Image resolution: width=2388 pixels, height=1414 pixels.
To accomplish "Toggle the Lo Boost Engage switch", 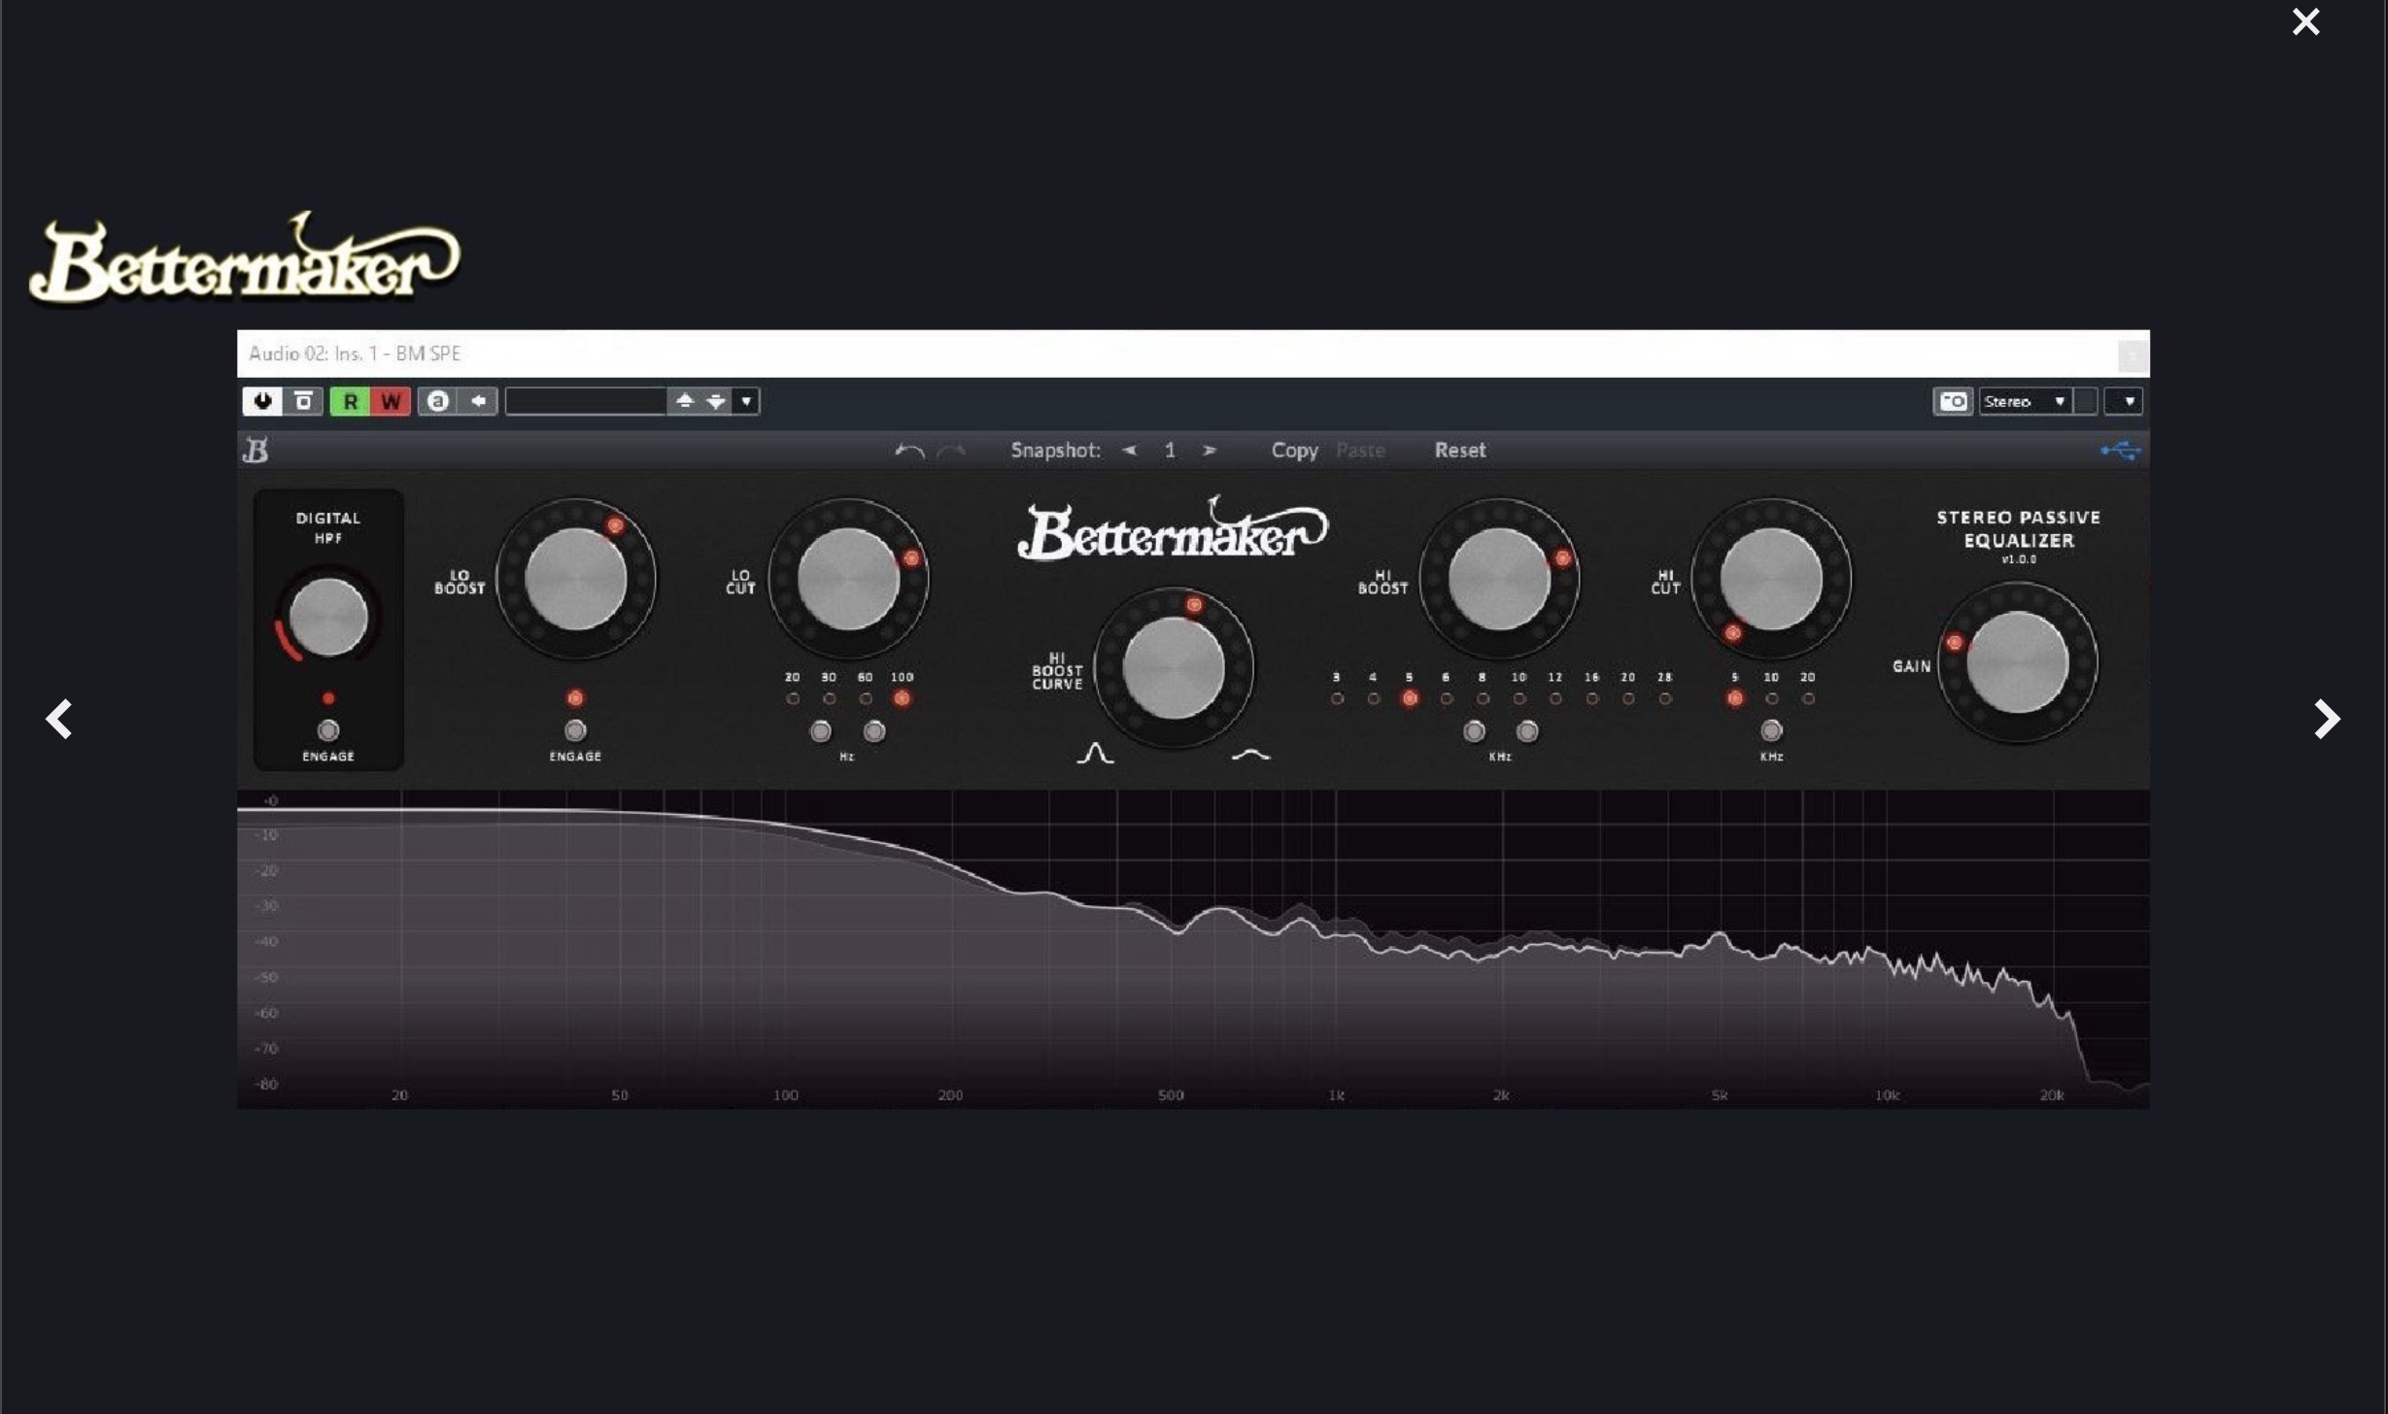I will 575,730.
